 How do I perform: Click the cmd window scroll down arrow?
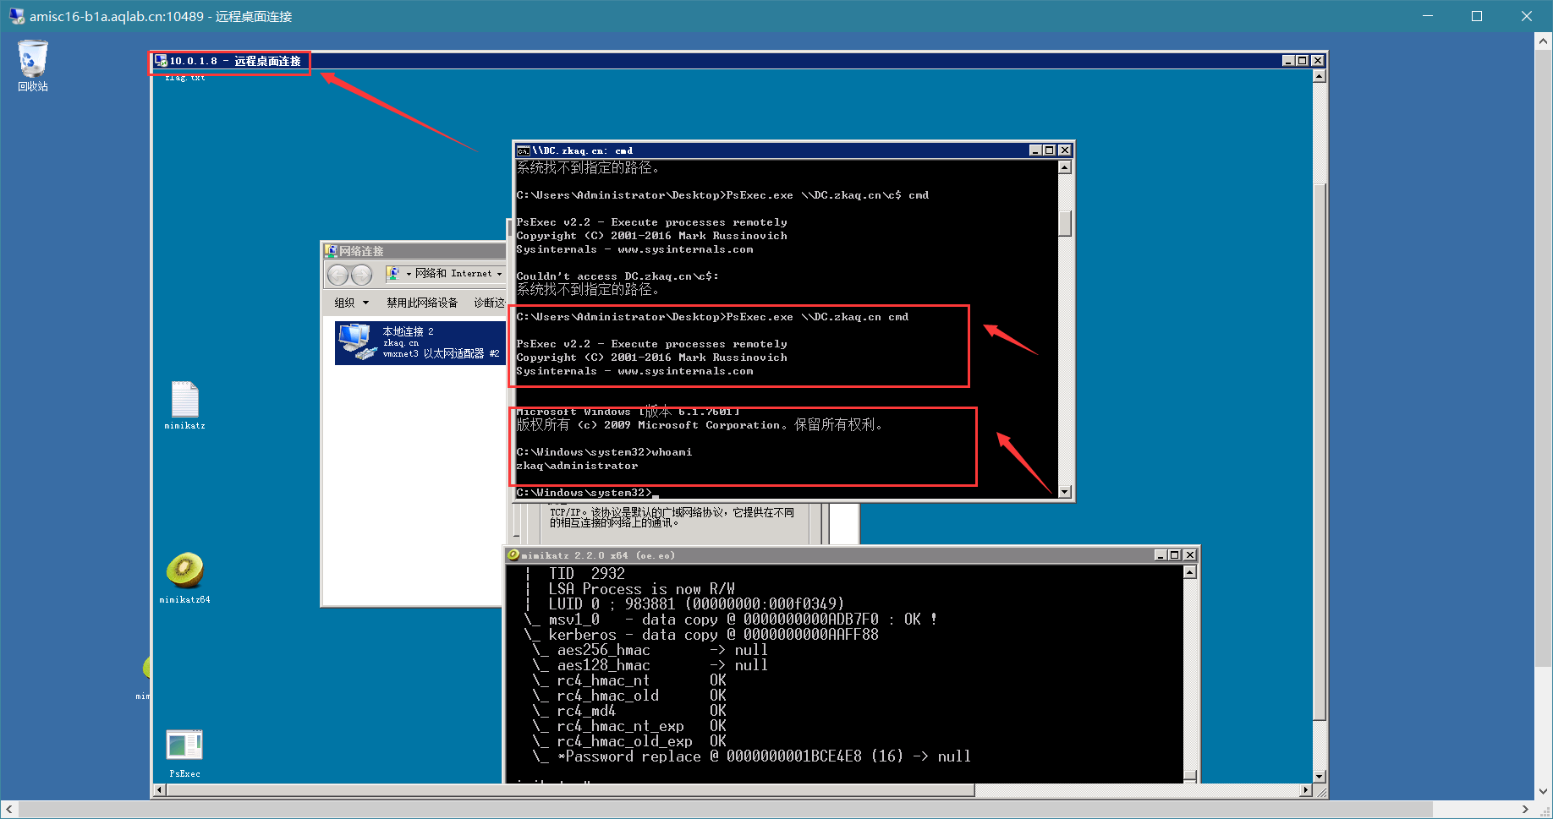pyautogui.click(x=1065, y=492)
